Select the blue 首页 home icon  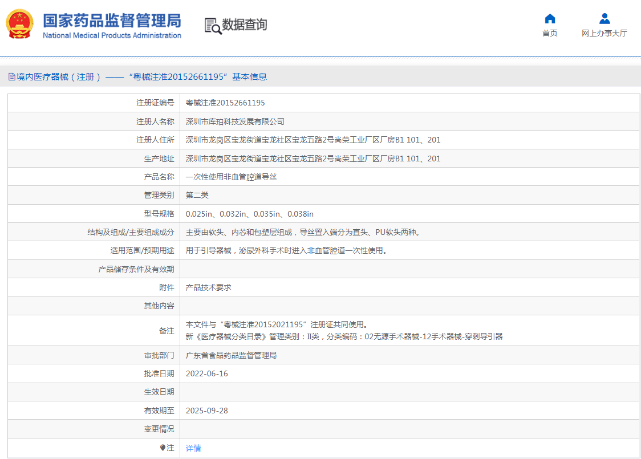pos(549,19)
